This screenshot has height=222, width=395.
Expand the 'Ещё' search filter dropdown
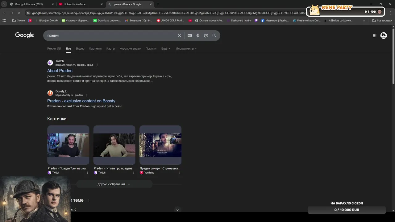click(x=166, y=49)
